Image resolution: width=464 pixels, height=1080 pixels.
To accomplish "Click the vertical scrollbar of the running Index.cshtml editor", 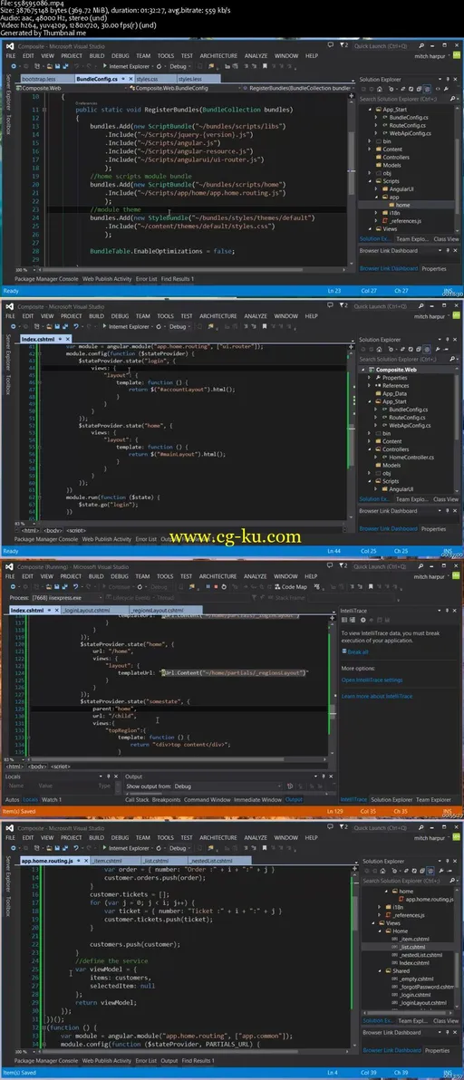I will 333,688.
